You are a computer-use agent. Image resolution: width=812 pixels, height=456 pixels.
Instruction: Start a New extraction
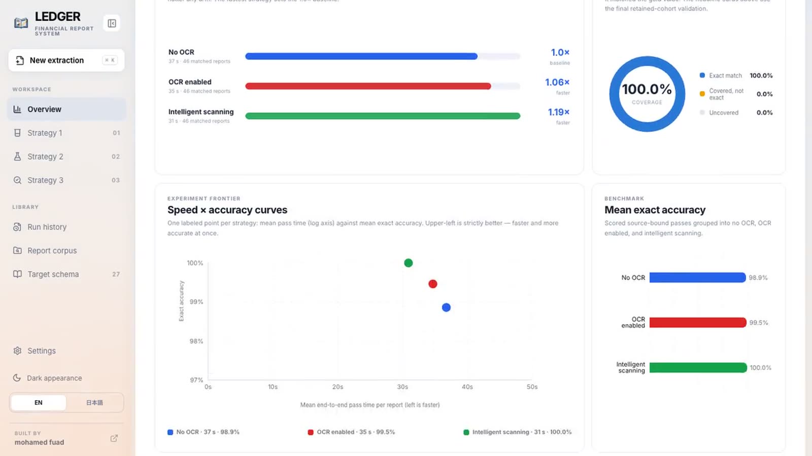[66, 60]
